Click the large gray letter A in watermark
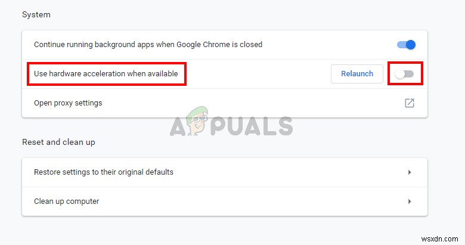Image resolution: width=465 pixels, height=245 pixels. coord(178,126)
